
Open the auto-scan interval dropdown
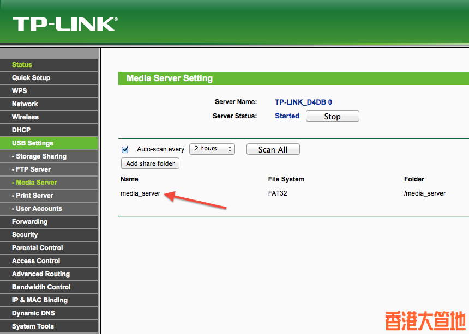[x=212, y=149]
